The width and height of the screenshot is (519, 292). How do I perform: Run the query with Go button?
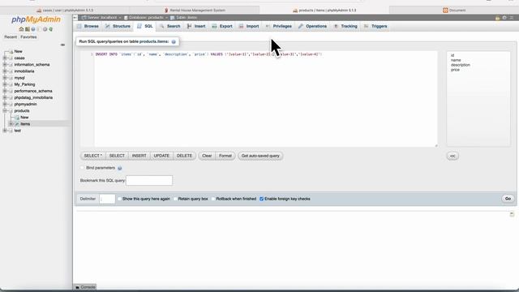pyautogui.click(x=508, y=199)
